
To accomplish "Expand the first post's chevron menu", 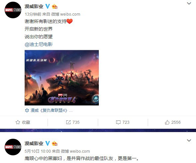I will 189,3.
